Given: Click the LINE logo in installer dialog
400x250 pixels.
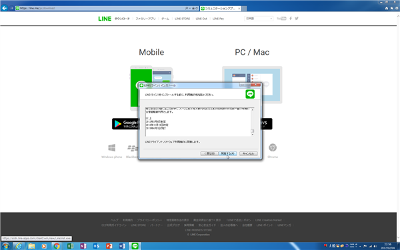Looking at the screenshot, I should click(250, 94).
